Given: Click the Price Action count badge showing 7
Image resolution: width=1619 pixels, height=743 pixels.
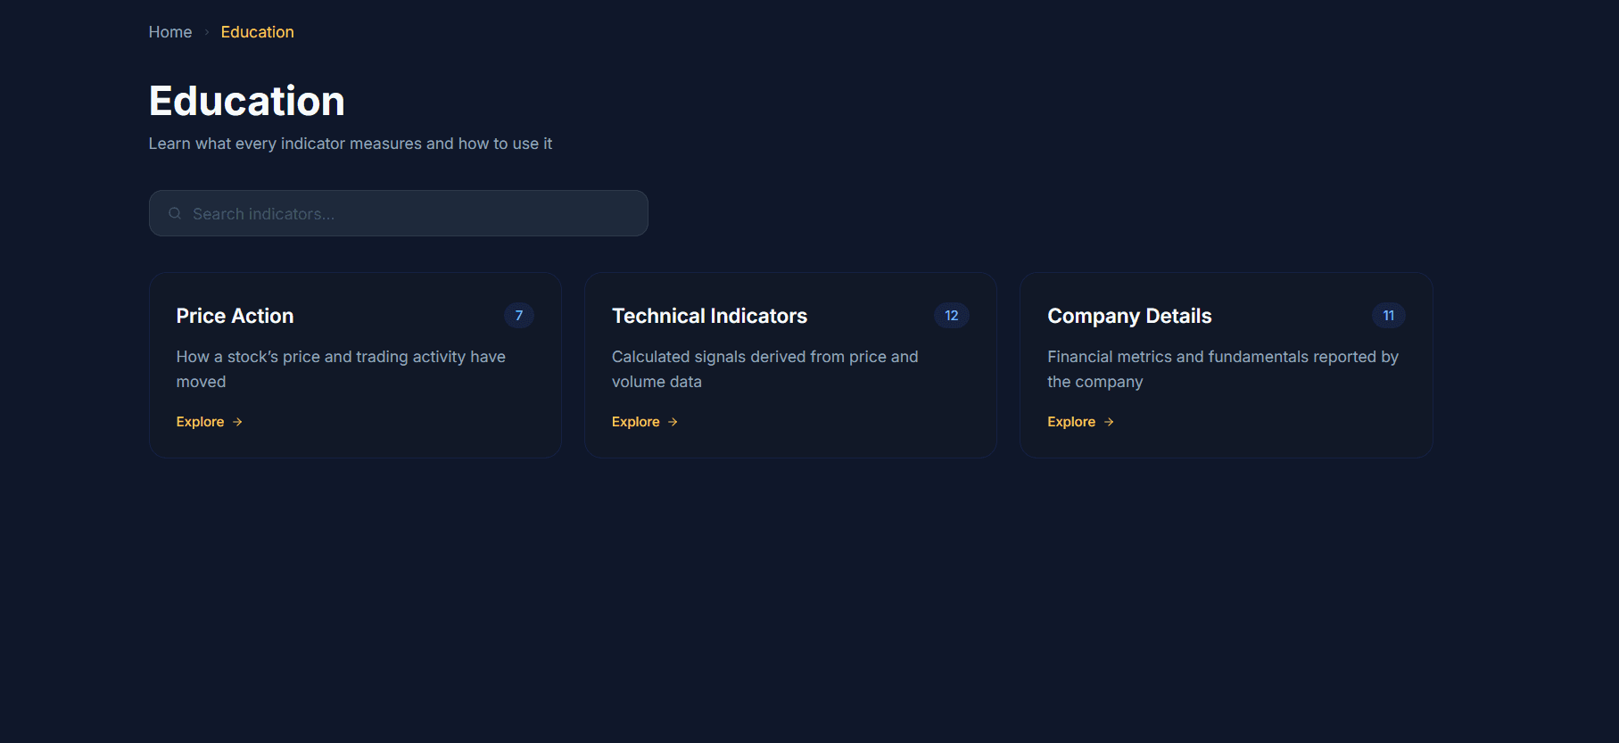Looking at the screenshot, I should pyautogui.click(x=519, y=316).
